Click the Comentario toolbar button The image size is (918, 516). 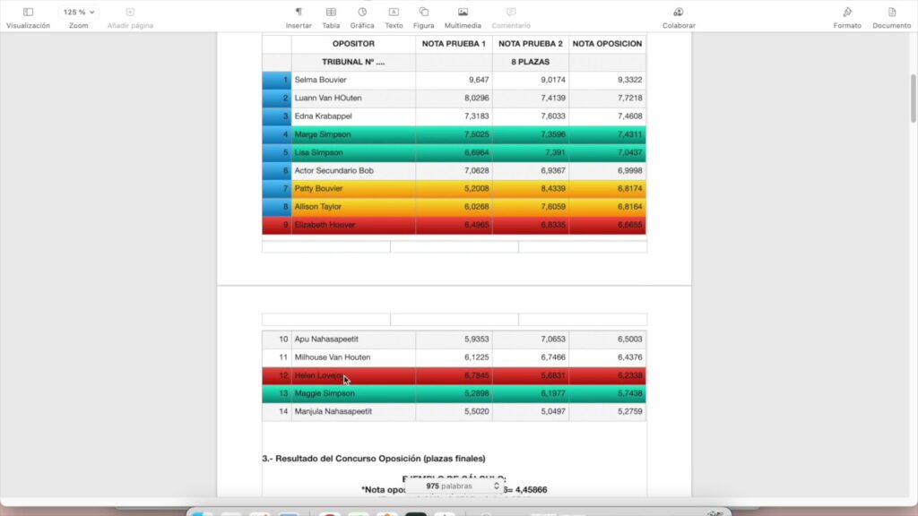(510, 18)
